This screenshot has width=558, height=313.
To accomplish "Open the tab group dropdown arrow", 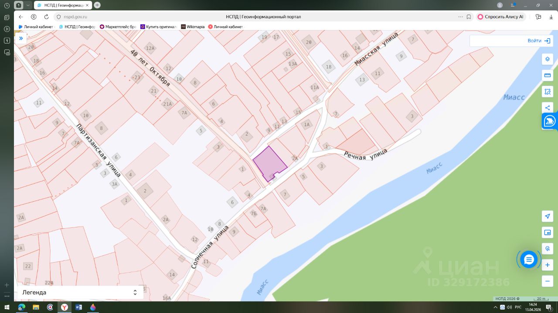I will pos(28,5).
